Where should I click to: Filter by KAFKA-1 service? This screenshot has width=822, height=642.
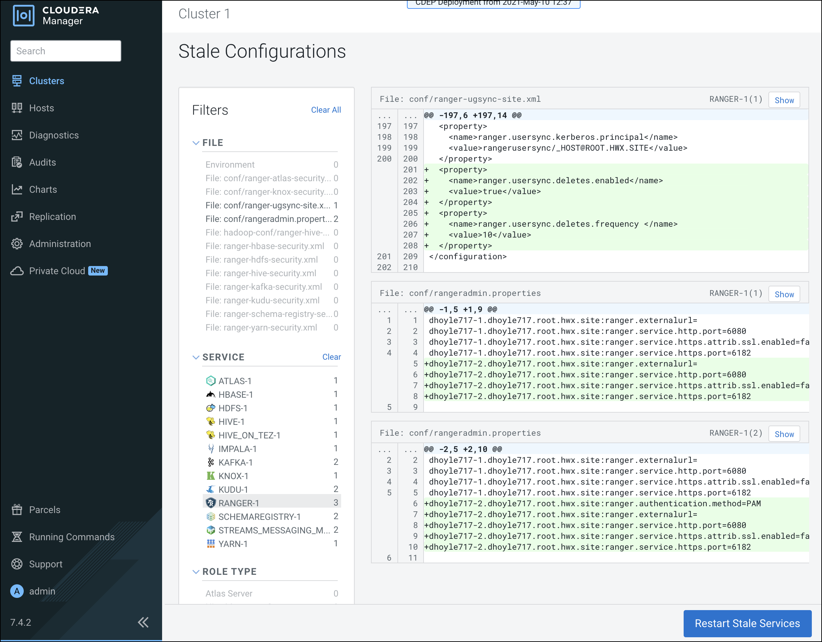click(x=235, y=462)
